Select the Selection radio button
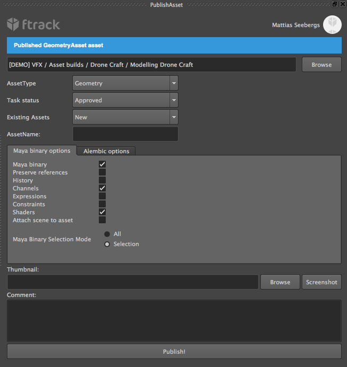Screen dimensions: 347x367 (x=107, y=244)
